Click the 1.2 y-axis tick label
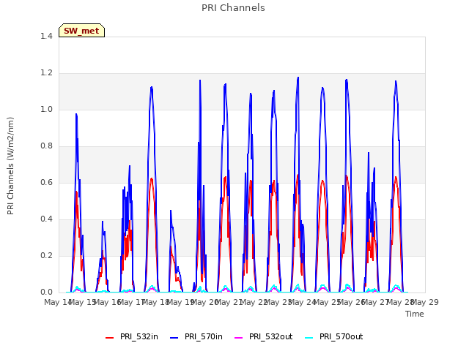The width and height of the screenshot is (469, 351). pyautogui.click(x=46, y=73)
